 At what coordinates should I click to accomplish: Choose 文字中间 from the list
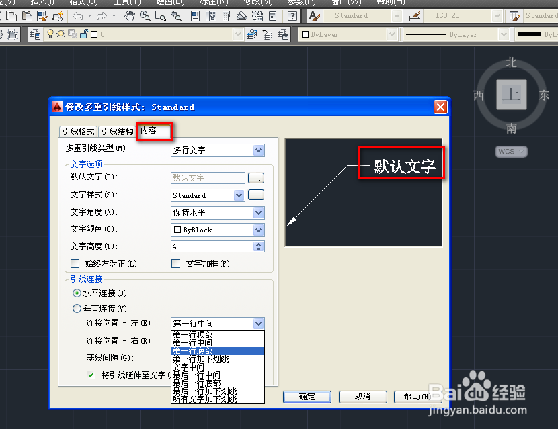click(x=218, y=367)
